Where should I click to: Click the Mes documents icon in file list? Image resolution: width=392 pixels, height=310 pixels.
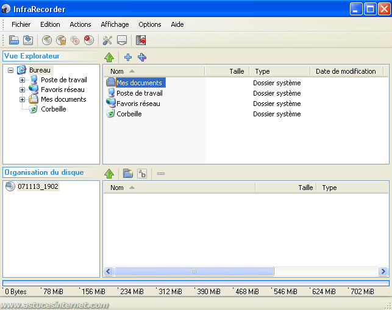point(111,82)
